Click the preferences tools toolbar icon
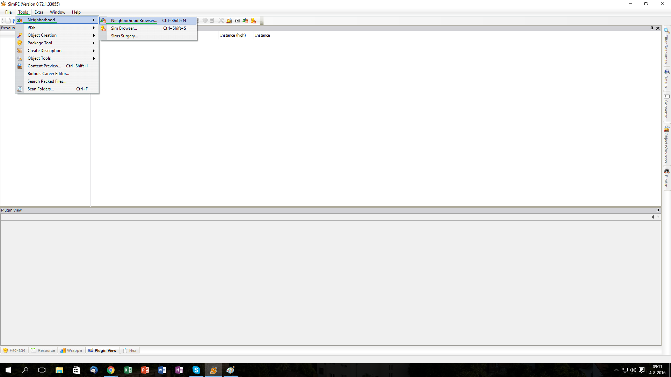This screenshot has width=671, height=377. 221,21
